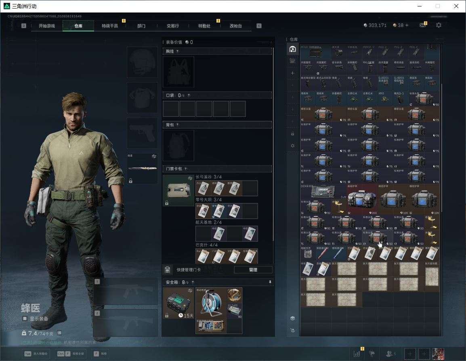This screenshot has width=466, height=361.
Task: Add a warehouse page with the first plus icon
Action: 292,73
